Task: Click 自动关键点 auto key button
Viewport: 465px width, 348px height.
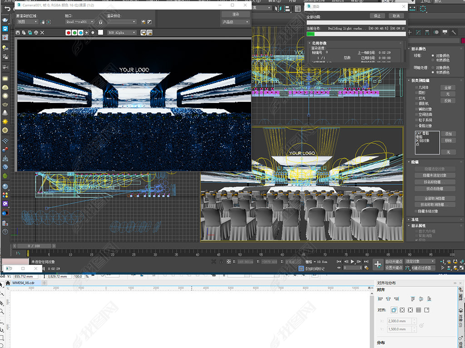Action: click(394, 261)
